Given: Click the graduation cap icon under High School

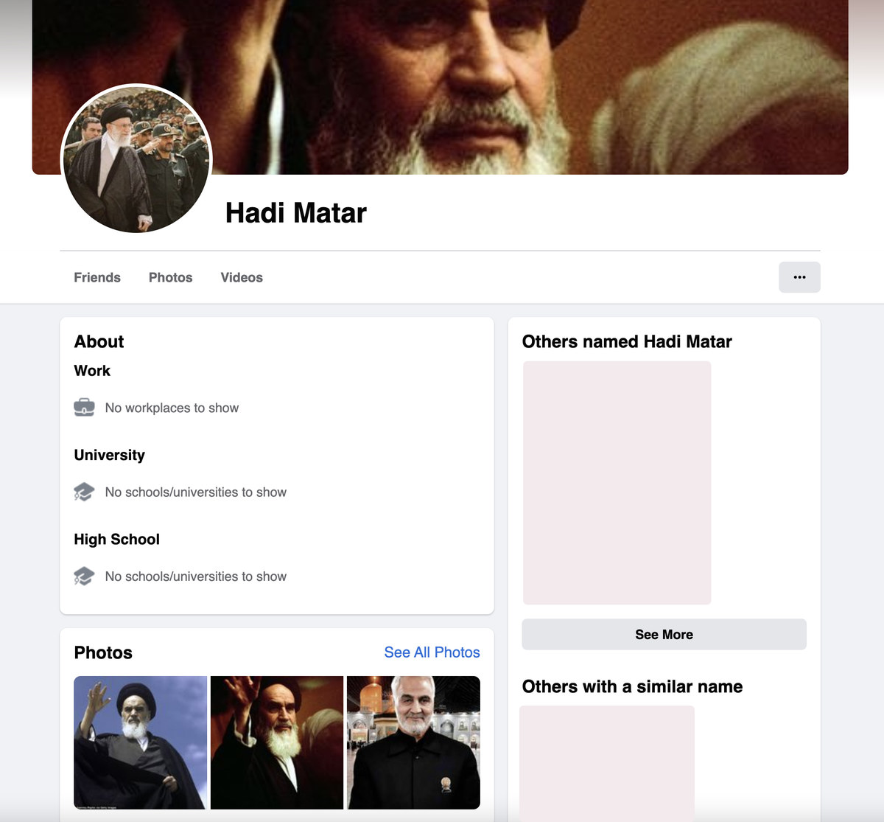Looking at the screenshot, I should point(84,576).
